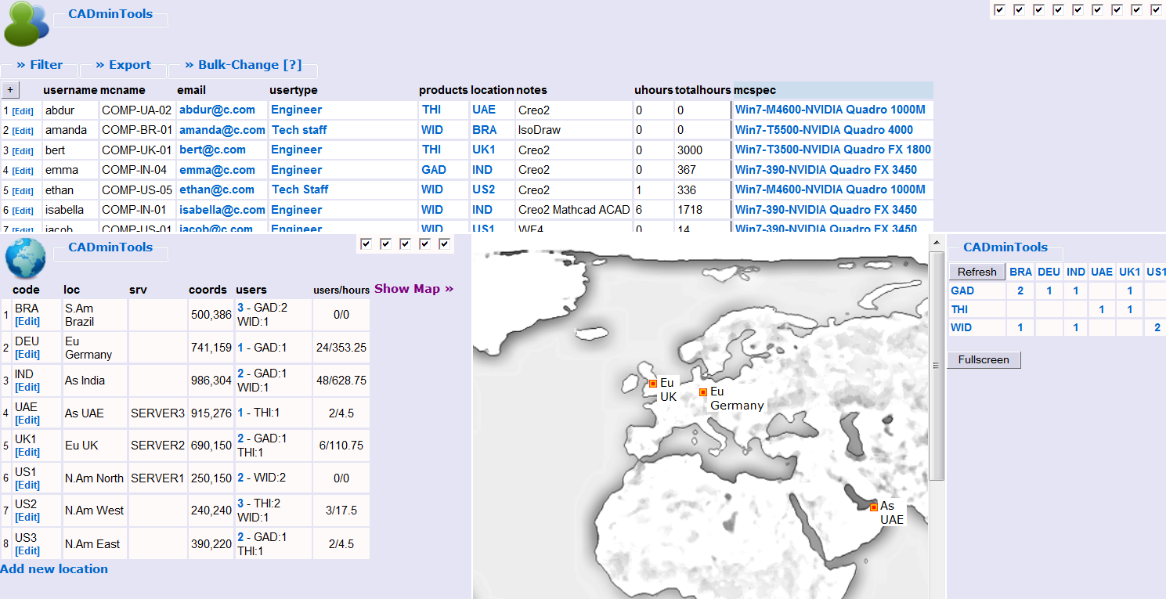The width and height of the screenshot is (1166, 599).
Task: Select the Eu UK marker on the map
Action: coord(652,384)
